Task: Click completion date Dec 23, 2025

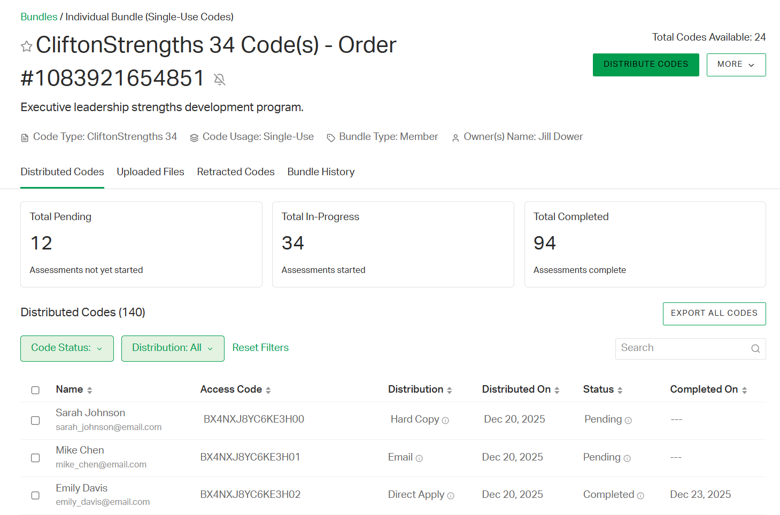Action: (700, 495)
